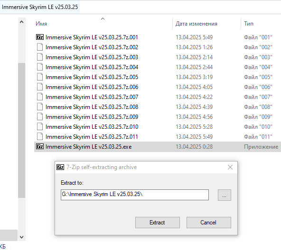Click the 7z icon of the .7z.001 file

(40, 37)
